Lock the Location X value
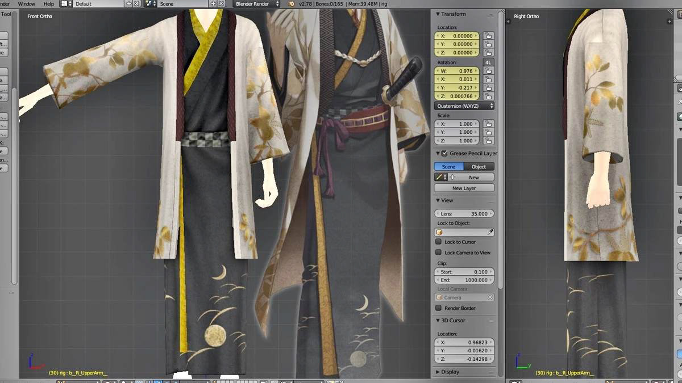 (x=489, y=36)
